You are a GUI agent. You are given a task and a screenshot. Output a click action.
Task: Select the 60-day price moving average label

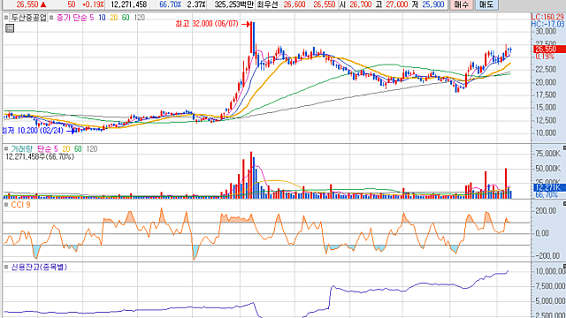[x=126, y=18]
